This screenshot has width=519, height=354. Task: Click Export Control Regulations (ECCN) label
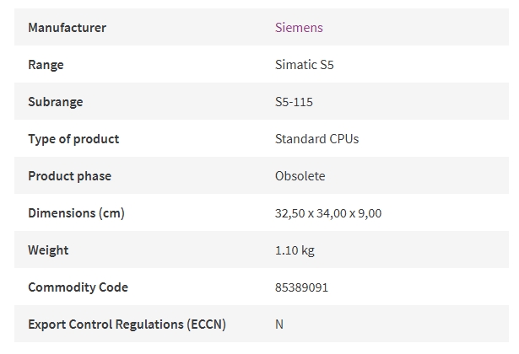127,324
